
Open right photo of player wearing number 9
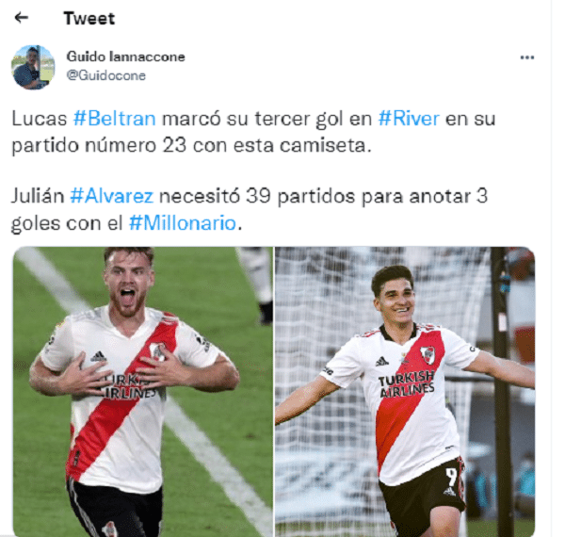point(405,392)
